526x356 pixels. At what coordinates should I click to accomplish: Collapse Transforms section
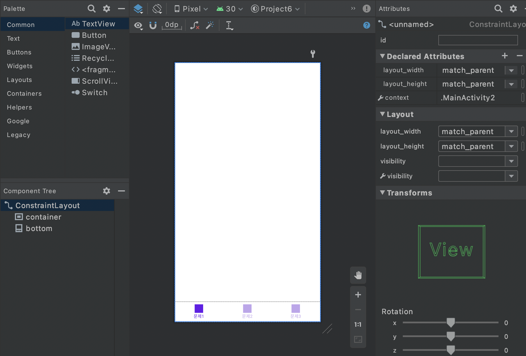click(x=382, y=193)
